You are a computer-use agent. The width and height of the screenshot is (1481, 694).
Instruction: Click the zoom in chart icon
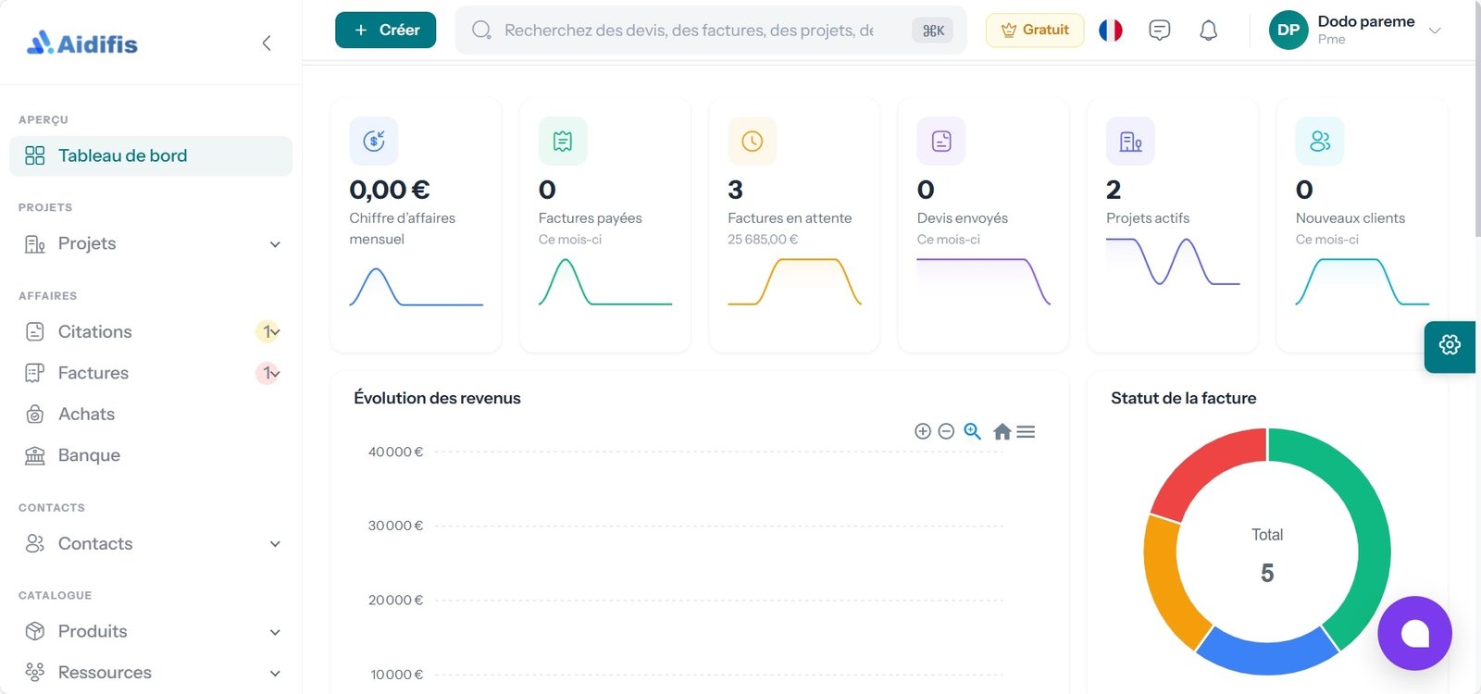pos(922,431)
